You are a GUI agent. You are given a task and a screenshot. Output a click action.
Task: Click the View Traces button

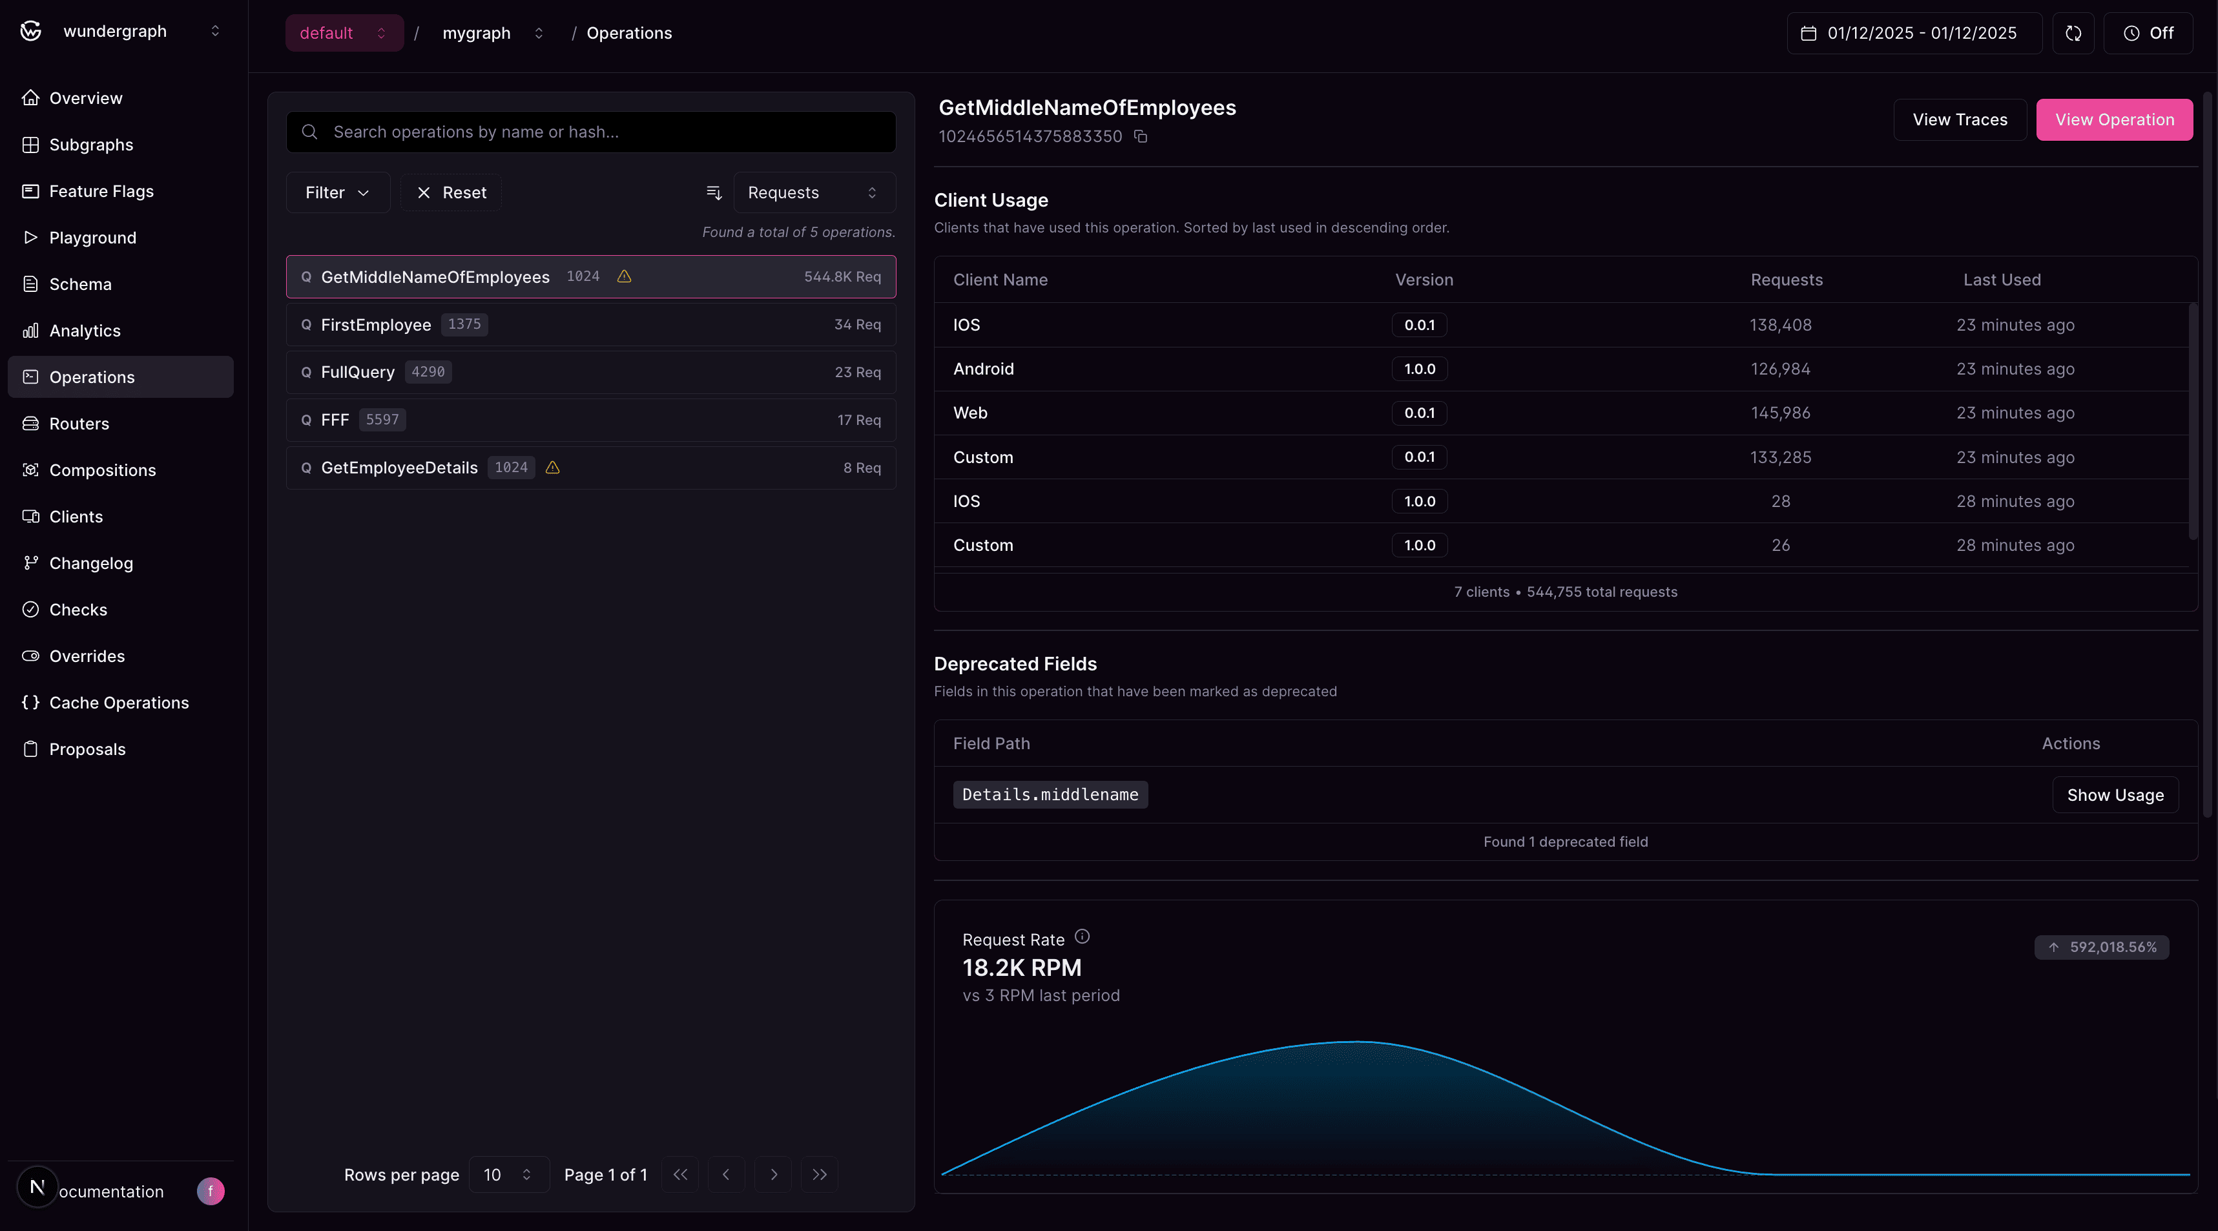pyautogui.click(x=1959, y=119)
